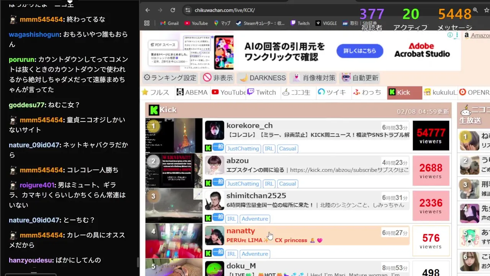
Task: Switch to the YouTube ranking tab
Action: (229, 92)
